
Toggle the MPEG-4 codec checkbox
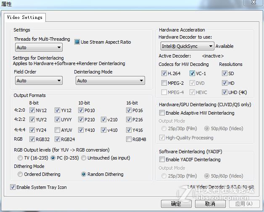[164, 92]
